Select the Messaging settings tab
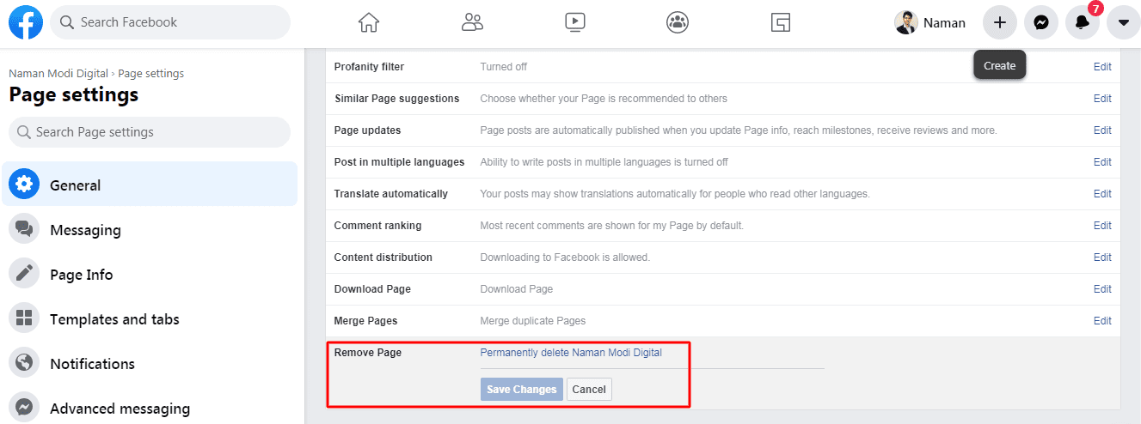This screenshot has width=1141, height=424. 150,229
